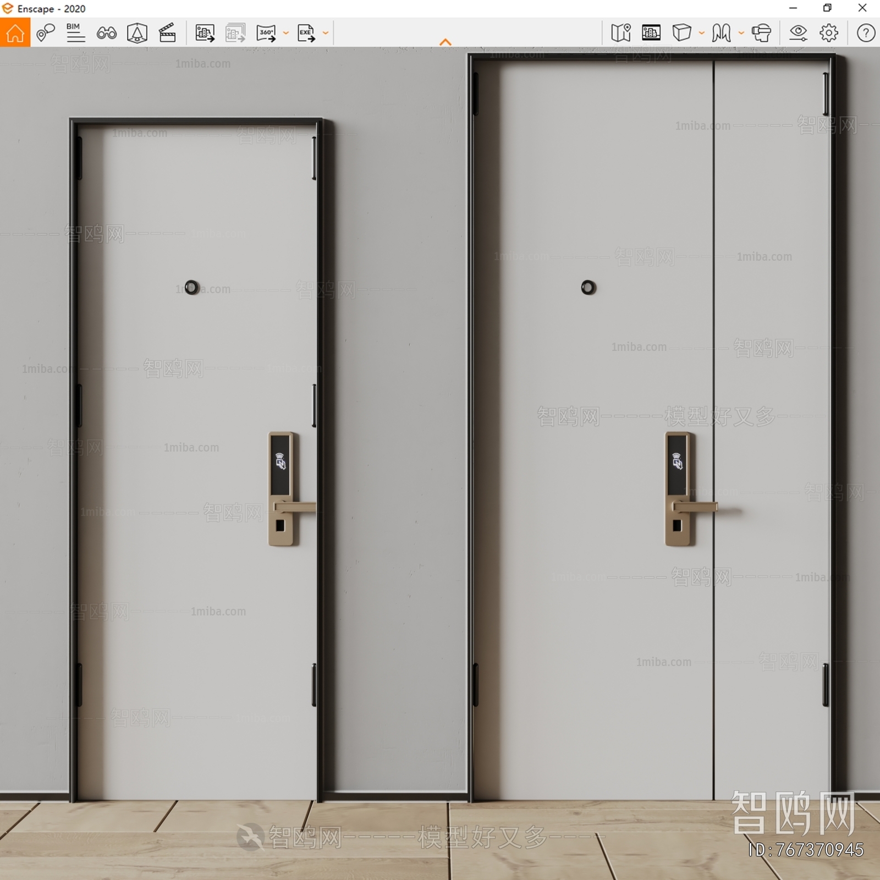This screenshot has height=880, width=880.
Task: Close the Enscape 2020 window
Action: pyautogui.click(x=862, y=8)
